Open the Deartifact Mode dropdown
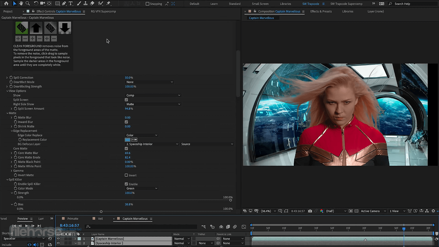The width and height of the screenshot is (439, 247). pos(149,82)
